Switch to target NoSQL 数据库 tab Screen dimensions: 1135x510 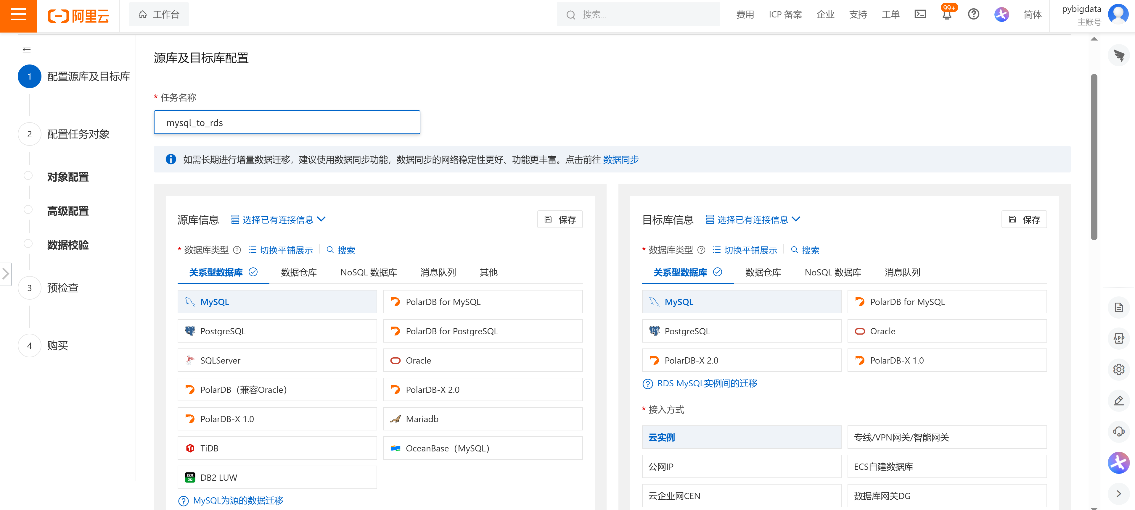[833, 273]
